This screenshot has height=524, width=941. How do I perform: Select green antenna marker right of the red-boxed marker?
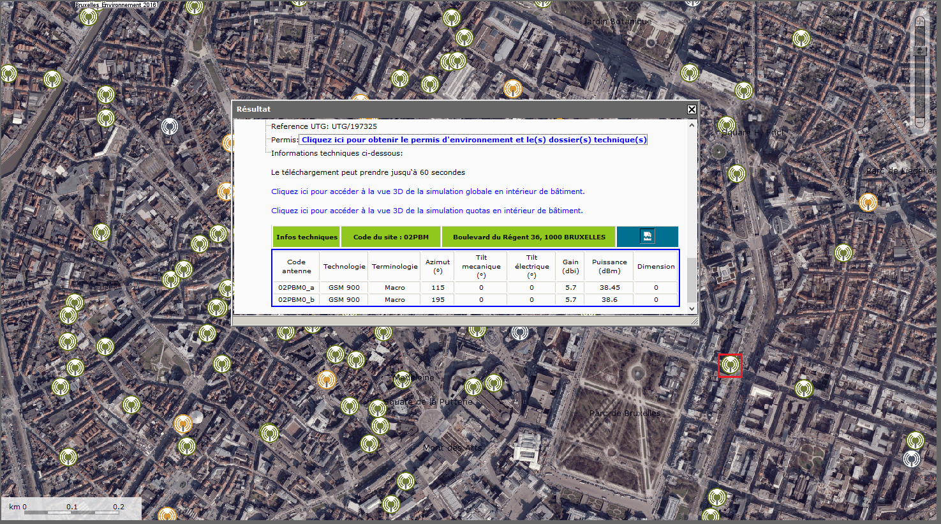pyautogui.click(x=804, y=388)
